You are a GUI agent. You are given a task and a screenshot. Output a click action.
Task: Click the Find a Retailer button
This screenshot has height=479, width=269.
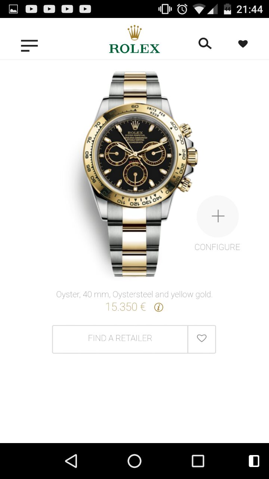[x=120, y=338]
